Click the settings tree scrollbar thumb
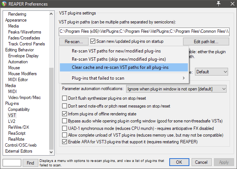Image resolution: width=237 pixels, height=169 pixels. pos(51,109)
